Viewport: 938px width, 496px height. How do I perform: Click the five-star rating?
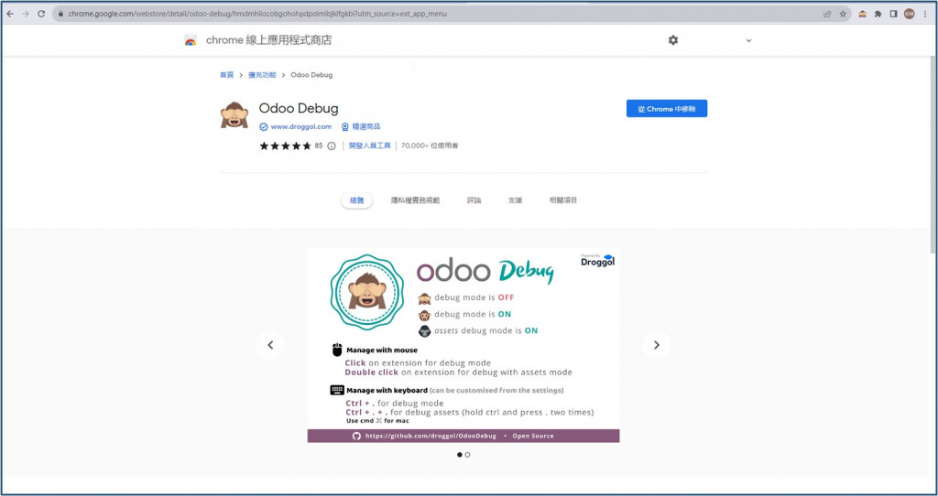286,146
